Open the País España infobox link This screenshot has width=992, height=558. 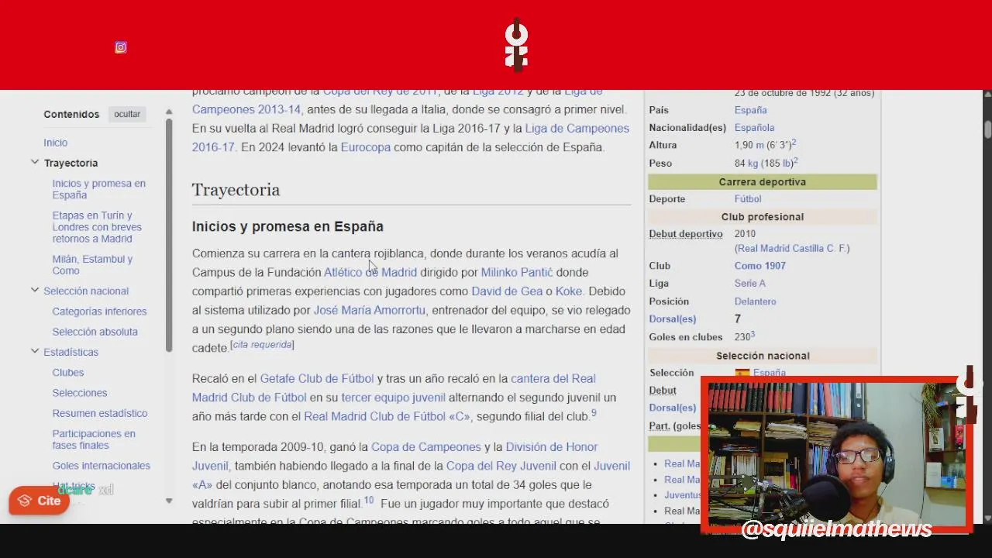[750, 110]
